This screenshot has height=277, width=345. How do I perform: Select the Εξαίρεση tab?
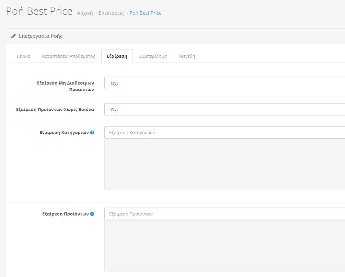pos(117,56)
